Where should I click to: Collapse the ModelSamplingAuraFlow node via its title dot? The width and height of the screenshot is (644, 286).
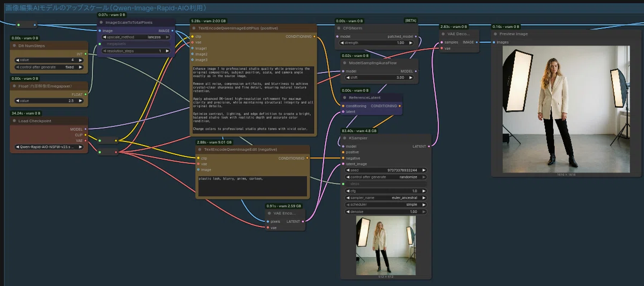[345, 63]
